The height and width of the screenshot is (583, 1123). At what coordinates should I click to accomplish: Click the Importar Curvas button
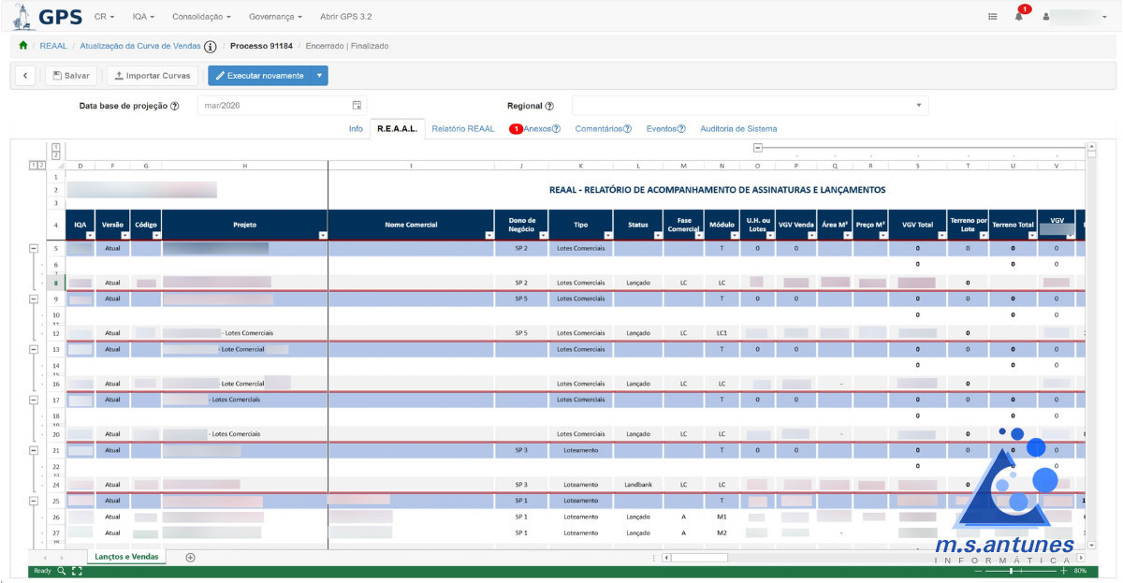tap(151, 76)
